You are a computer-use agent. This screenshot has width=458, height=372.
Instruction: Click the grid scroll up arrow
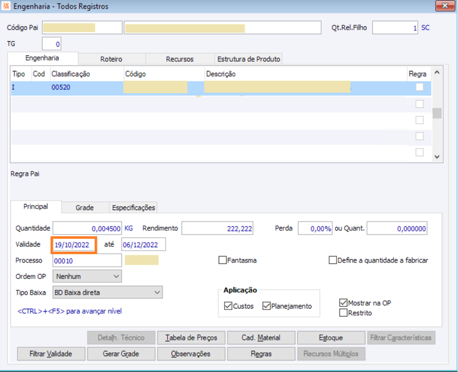pos(437,72)
